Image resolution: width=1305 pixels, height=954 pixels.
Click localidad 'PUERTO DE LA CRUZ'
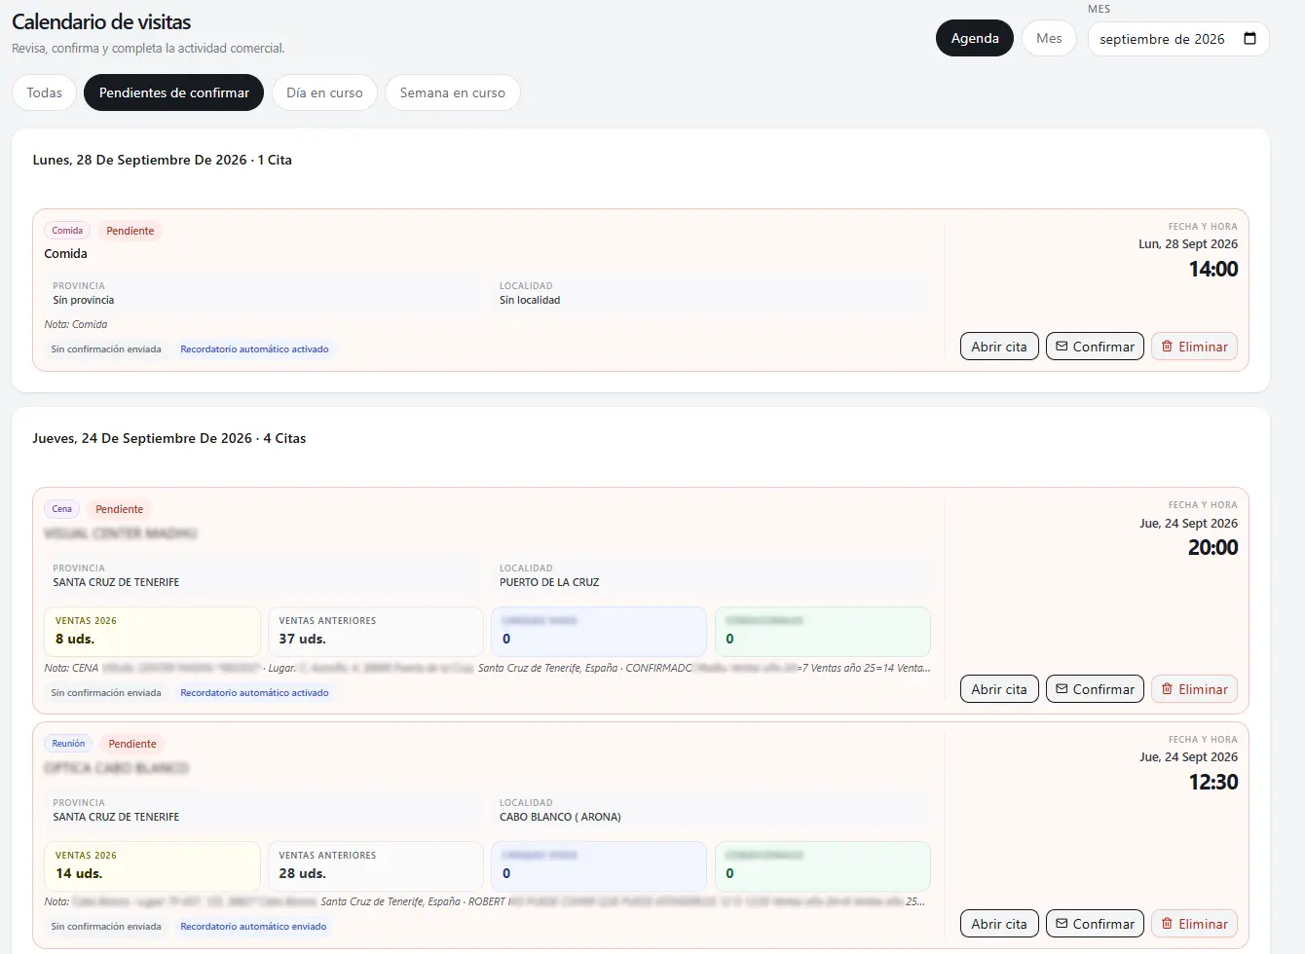[x=549, y=582]
